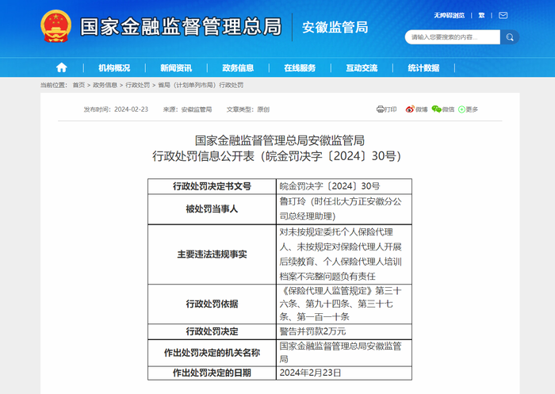Click the 行政处罚决定书文号 header cell
This screenshot has height=394, width=555.
[212, 186]
